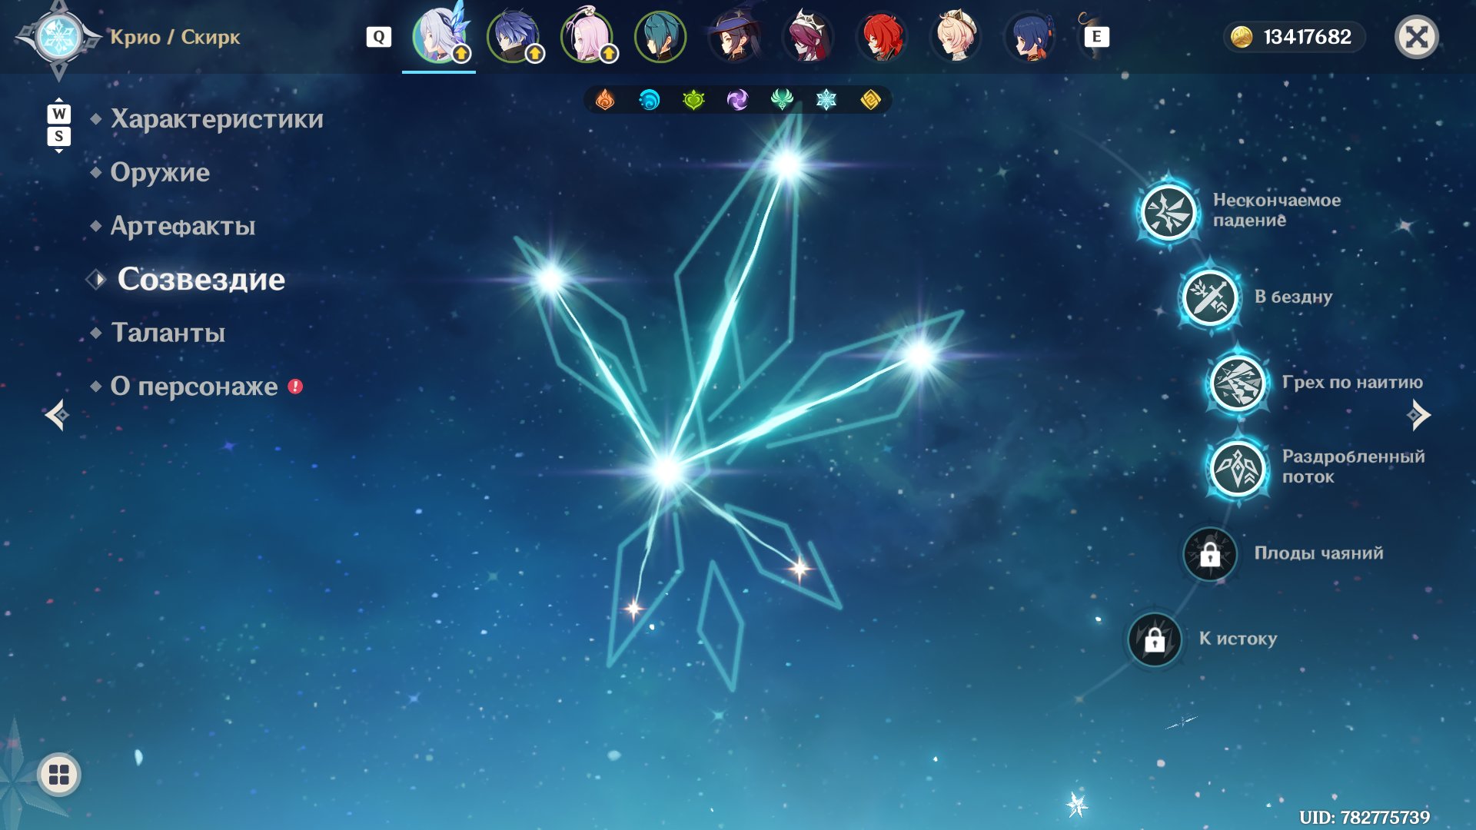Open Нескончаемое падение constellation node
Viewport: 1476px width, 830px height.
click(1168, 211)
